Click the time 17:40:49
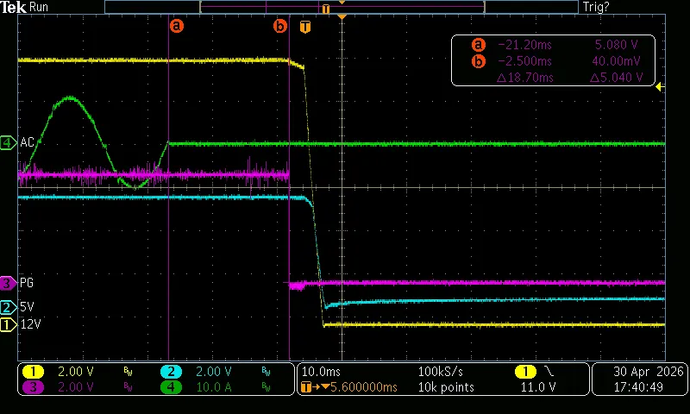This screenshot has width=690, height=414. tap(638, 387)
